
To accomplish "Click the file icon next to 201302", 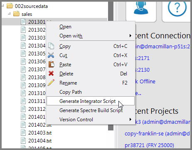I will (x=23, y=30).
